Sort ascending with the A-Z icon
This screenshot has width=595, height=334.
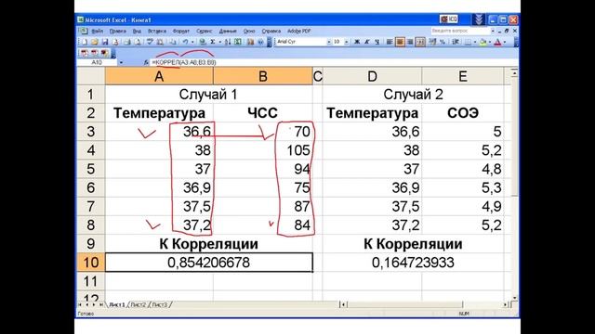point(228,42)
